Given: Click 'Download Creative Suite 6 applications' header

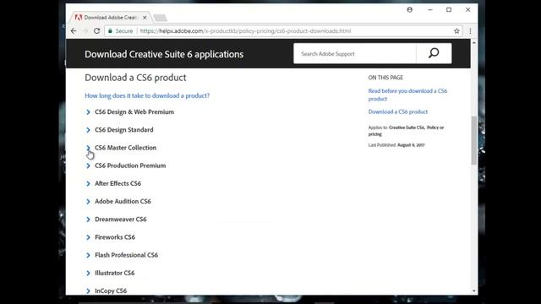Looking at the screenshot, I should pyautogui.click(x=164, y=54).
